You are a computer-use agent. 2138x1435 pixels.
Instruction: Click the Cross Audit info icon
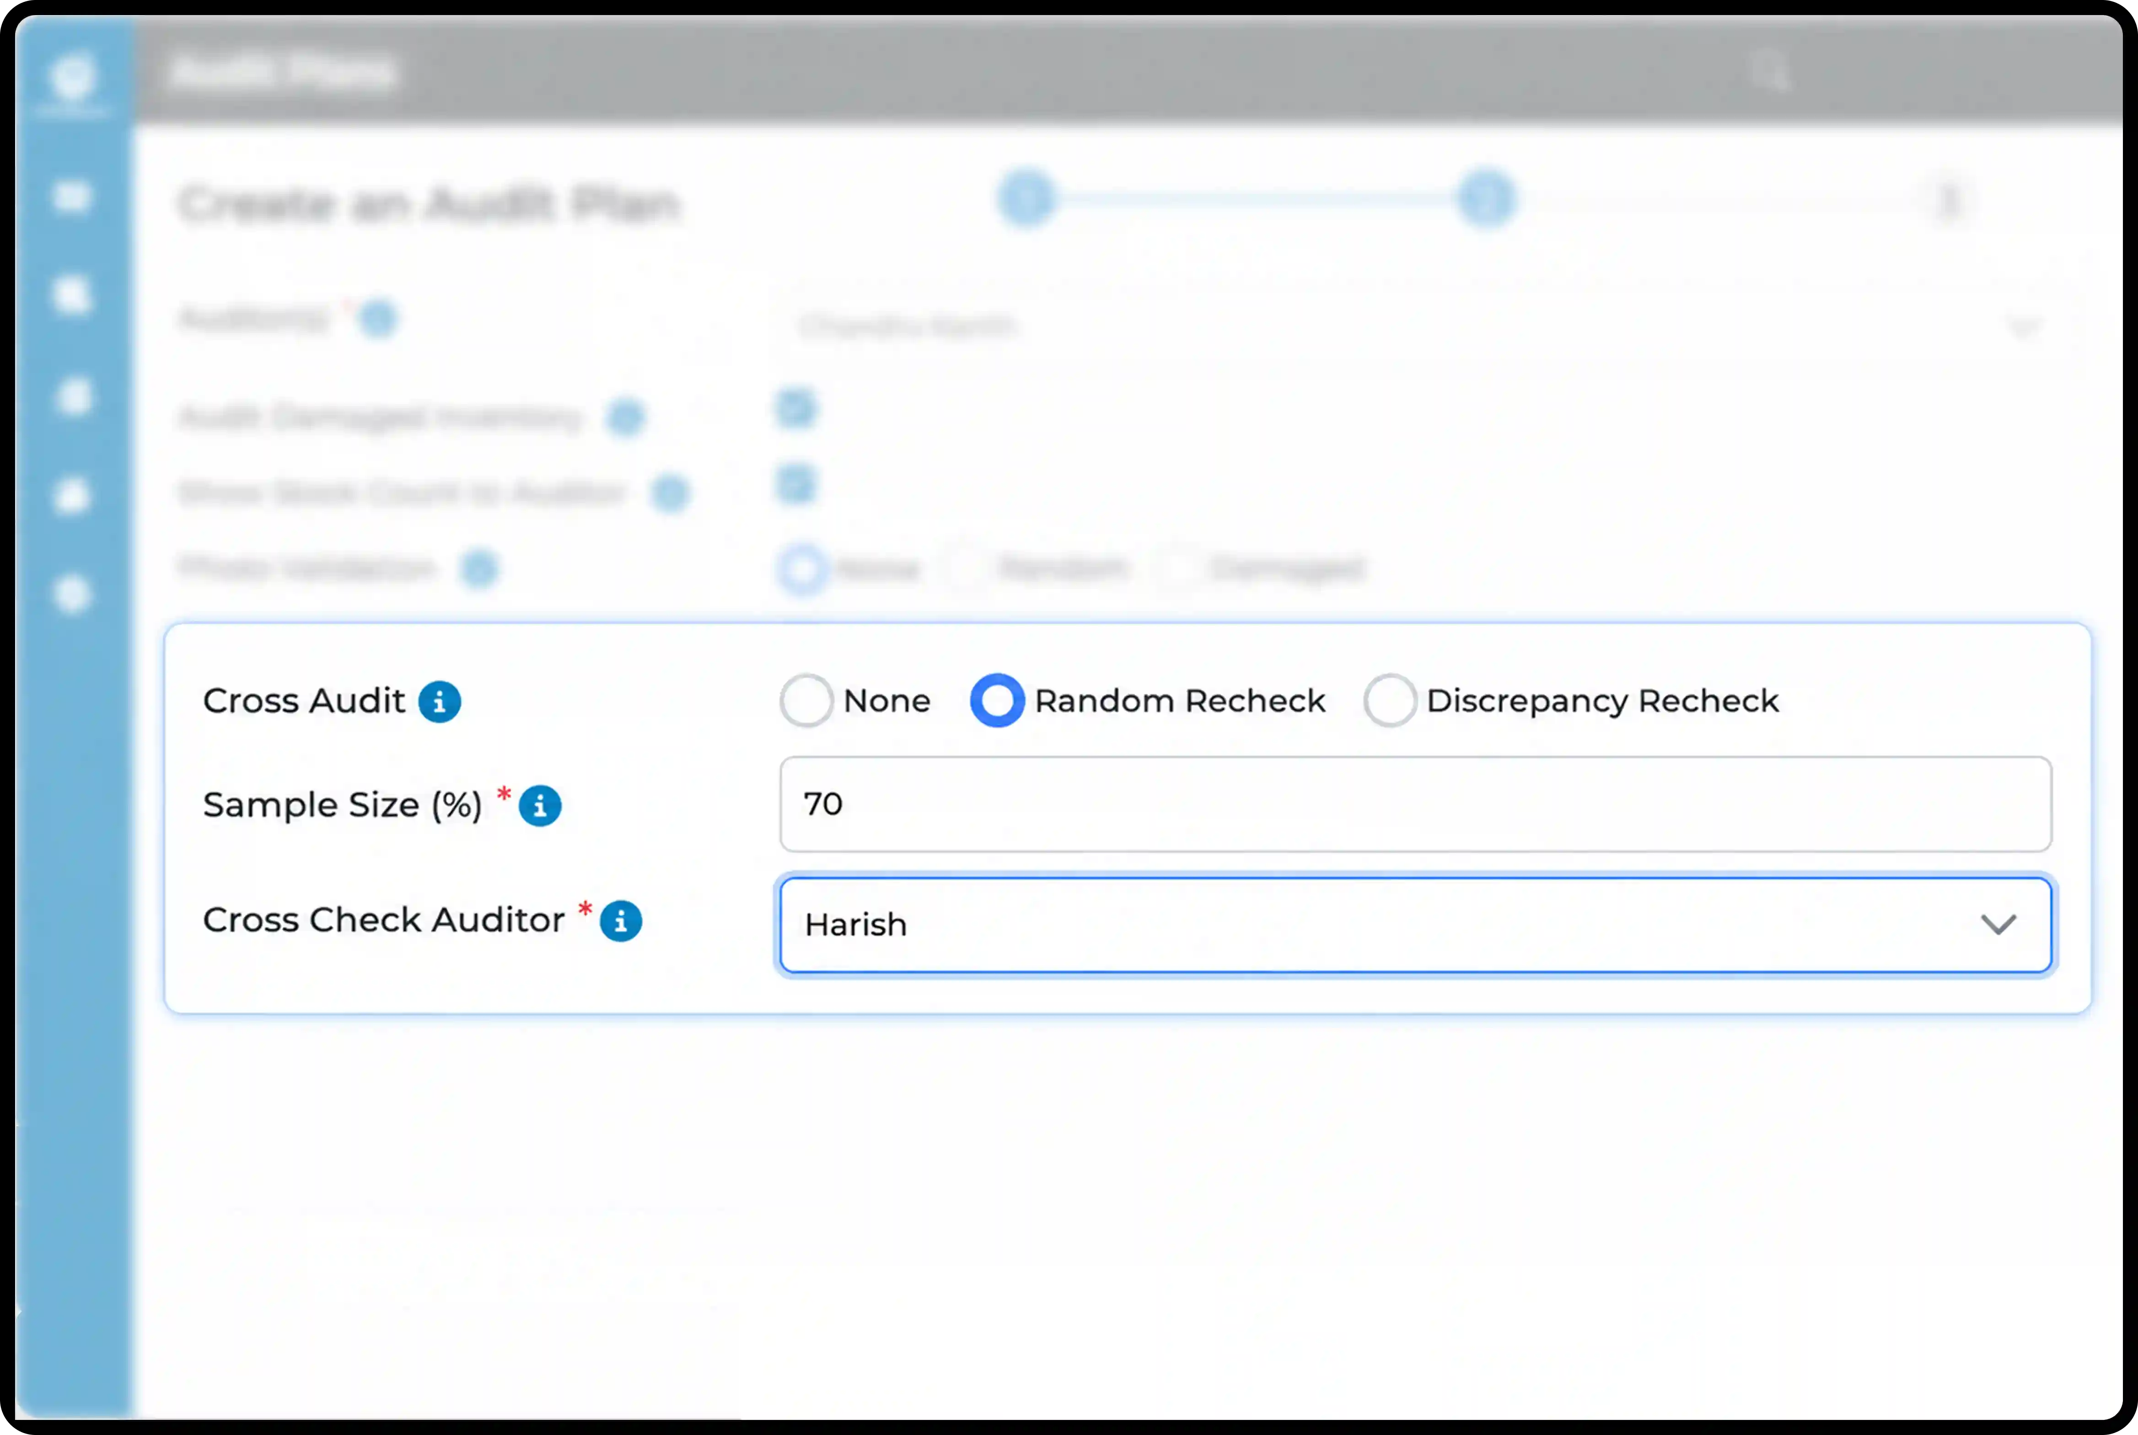439,702
